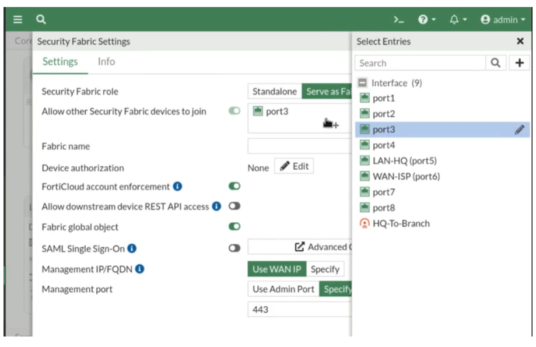Click info icon for FortiCloud account enforcement
Screen dimensions: 536x347
(x=177, y=186)
